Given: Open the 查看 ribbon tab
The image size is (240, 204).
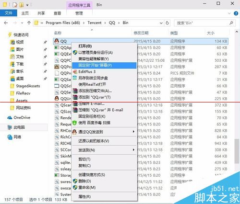Looking at the screenshot, I should (57, 13).
